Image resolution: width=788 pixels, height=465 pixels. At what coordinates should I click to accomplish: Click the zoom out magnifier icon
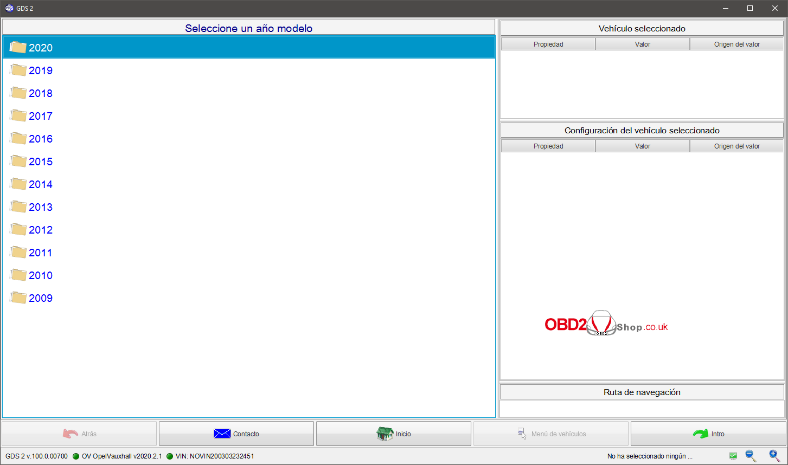tap(751, 456)
